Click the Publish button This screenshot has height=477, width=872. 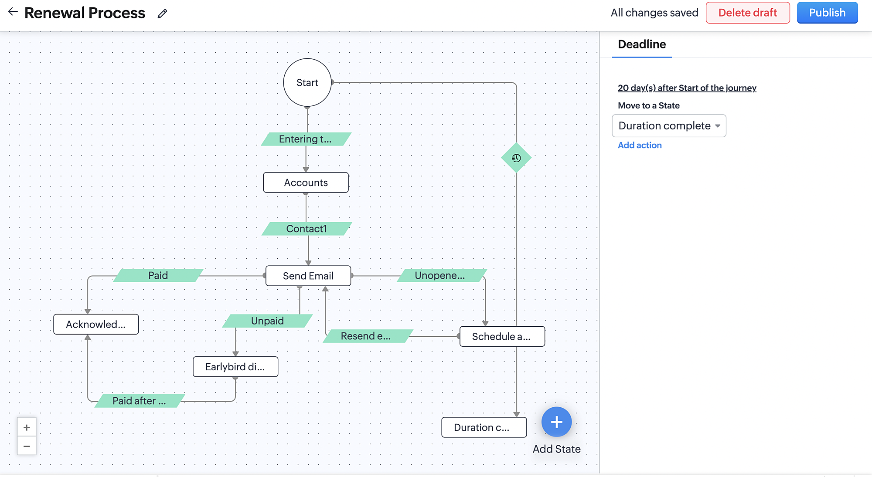[x=827, y=13]
